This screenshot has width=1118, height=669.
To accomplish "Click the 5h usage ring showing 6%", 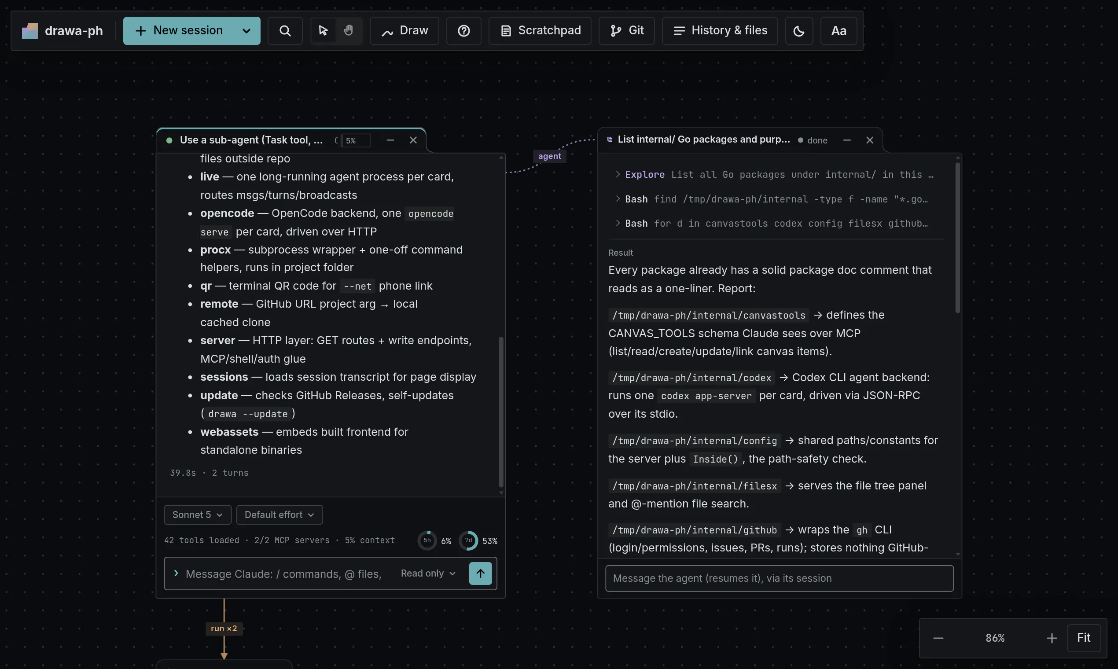I will point(427,540).
